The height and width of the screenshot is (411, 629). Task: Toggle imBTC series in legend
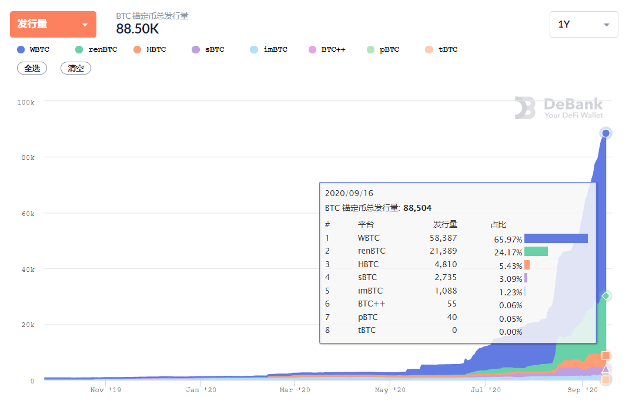point(269,49)
